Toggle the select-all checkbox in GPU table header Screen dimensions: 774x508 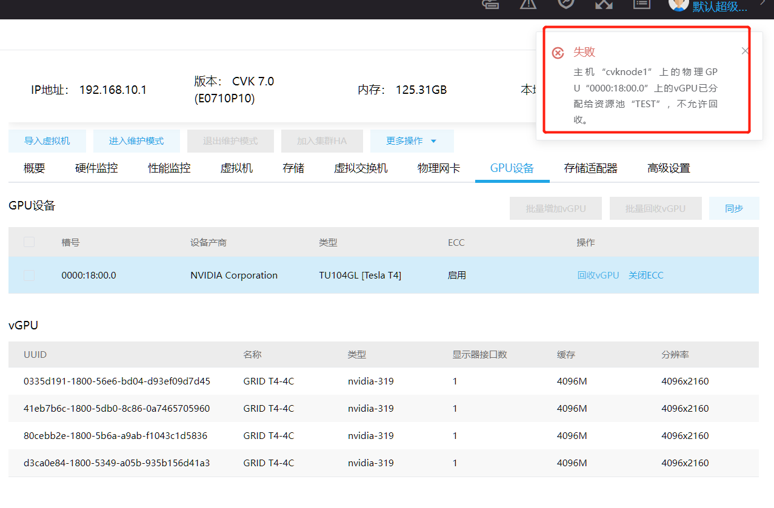pos(29,242)
